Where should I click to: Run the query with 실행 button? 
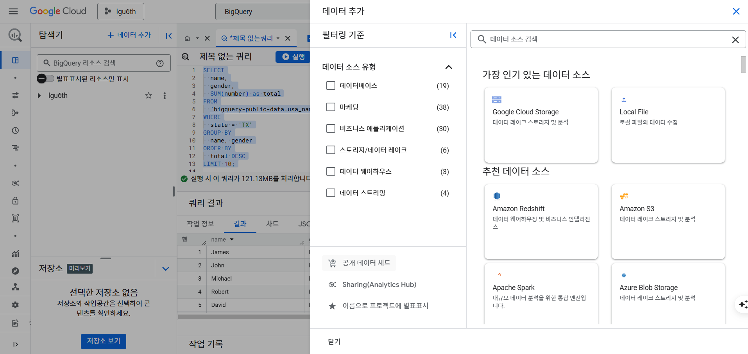pos(293,57)
